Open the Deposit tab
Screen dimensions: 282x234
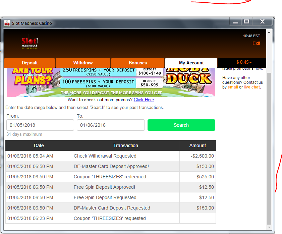tap(30, 63)
